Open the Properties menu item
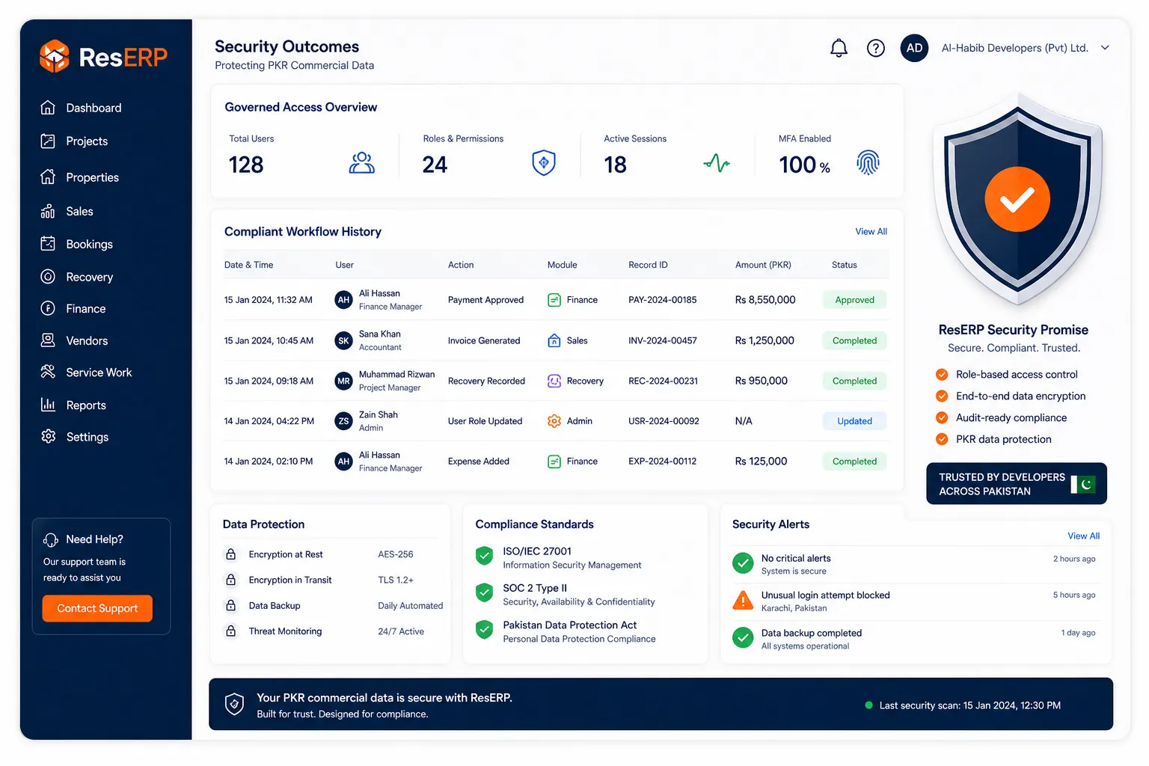1149x766 pixels. 92,177
